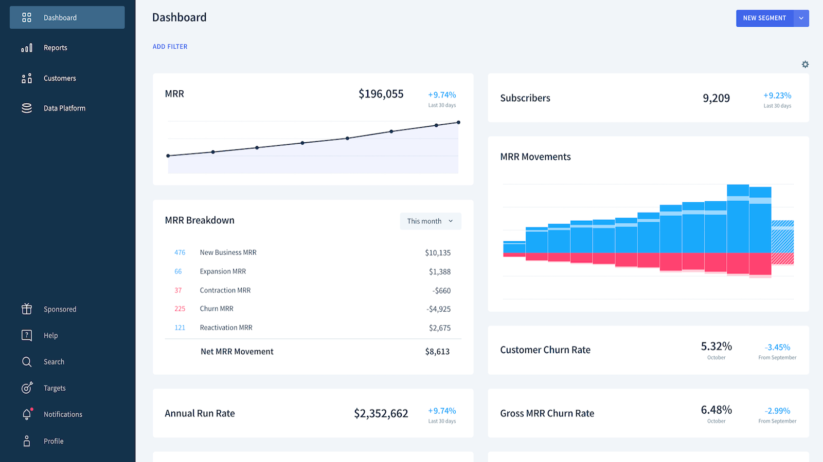Screen dimensions: 823x462
Task: Open the Help question mark icon
Action: [x=27, y=335]
